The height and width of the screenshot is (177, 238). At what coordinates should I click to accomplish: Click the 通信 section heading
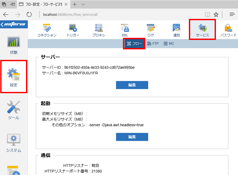tap(45, 155)
